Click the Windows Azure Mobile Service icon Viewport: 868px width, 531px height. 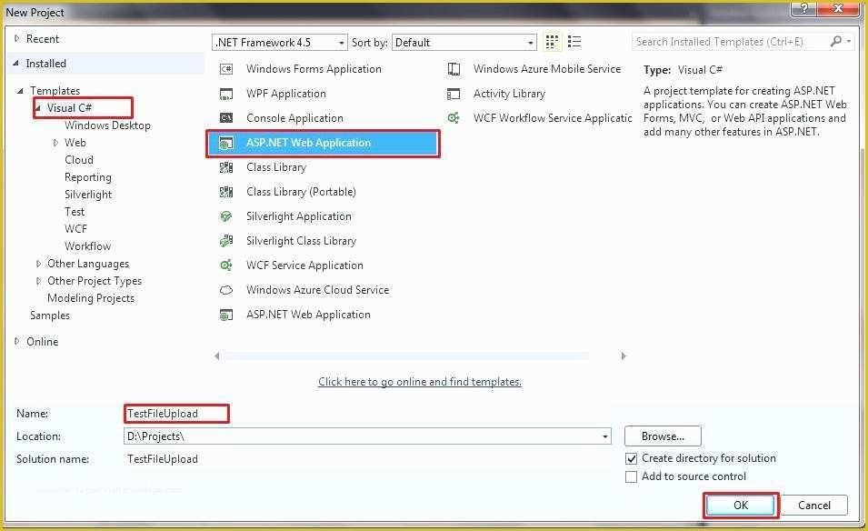pos(454,69)
